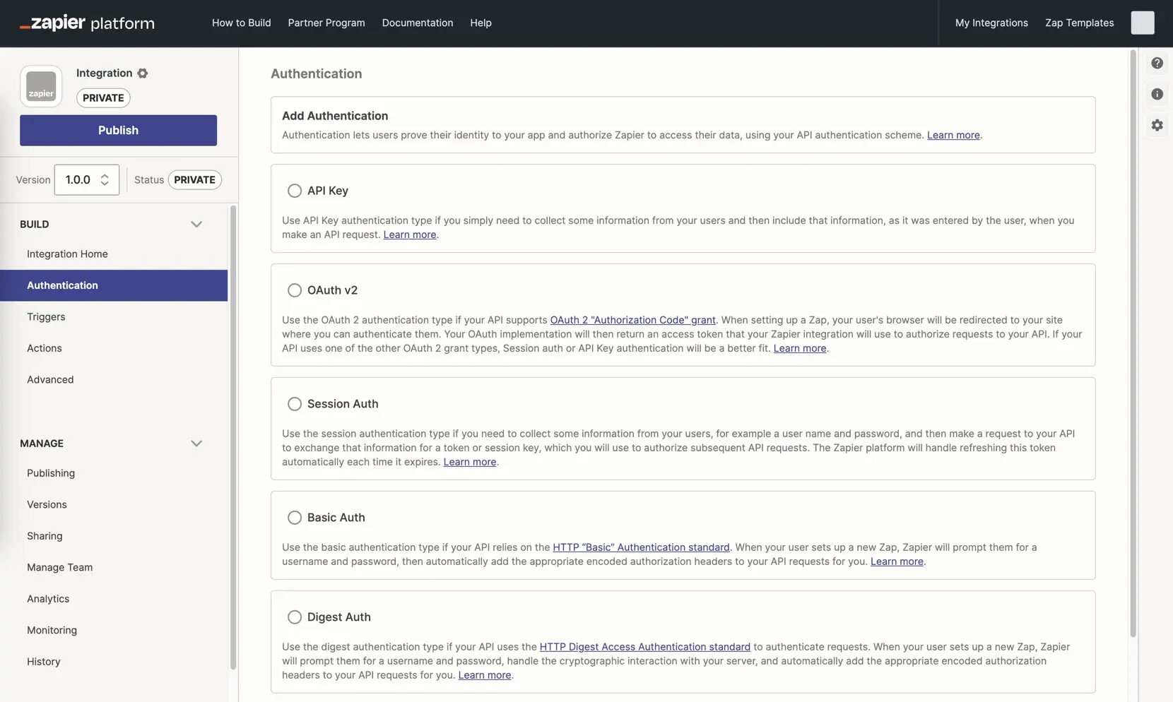
Task: Click Learn more under OAuth v2
Action: click(x=800, y=348)
